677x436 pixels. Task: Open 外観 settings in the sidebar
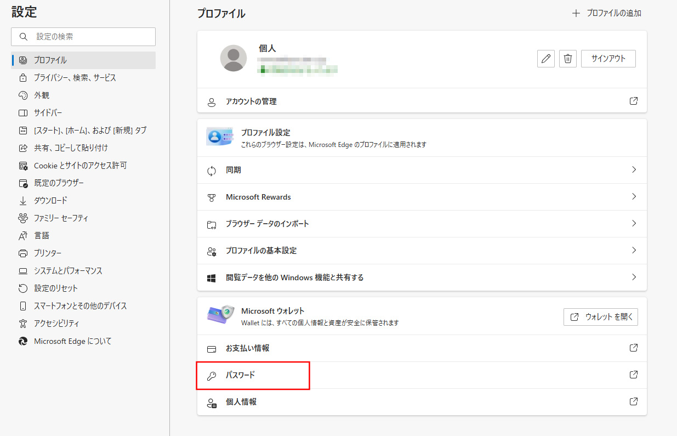[83, 95]
